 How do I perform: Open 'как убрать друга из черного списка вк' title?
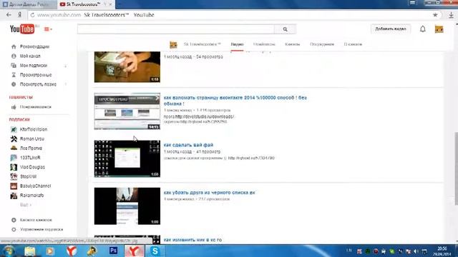[x=209, y=193]
